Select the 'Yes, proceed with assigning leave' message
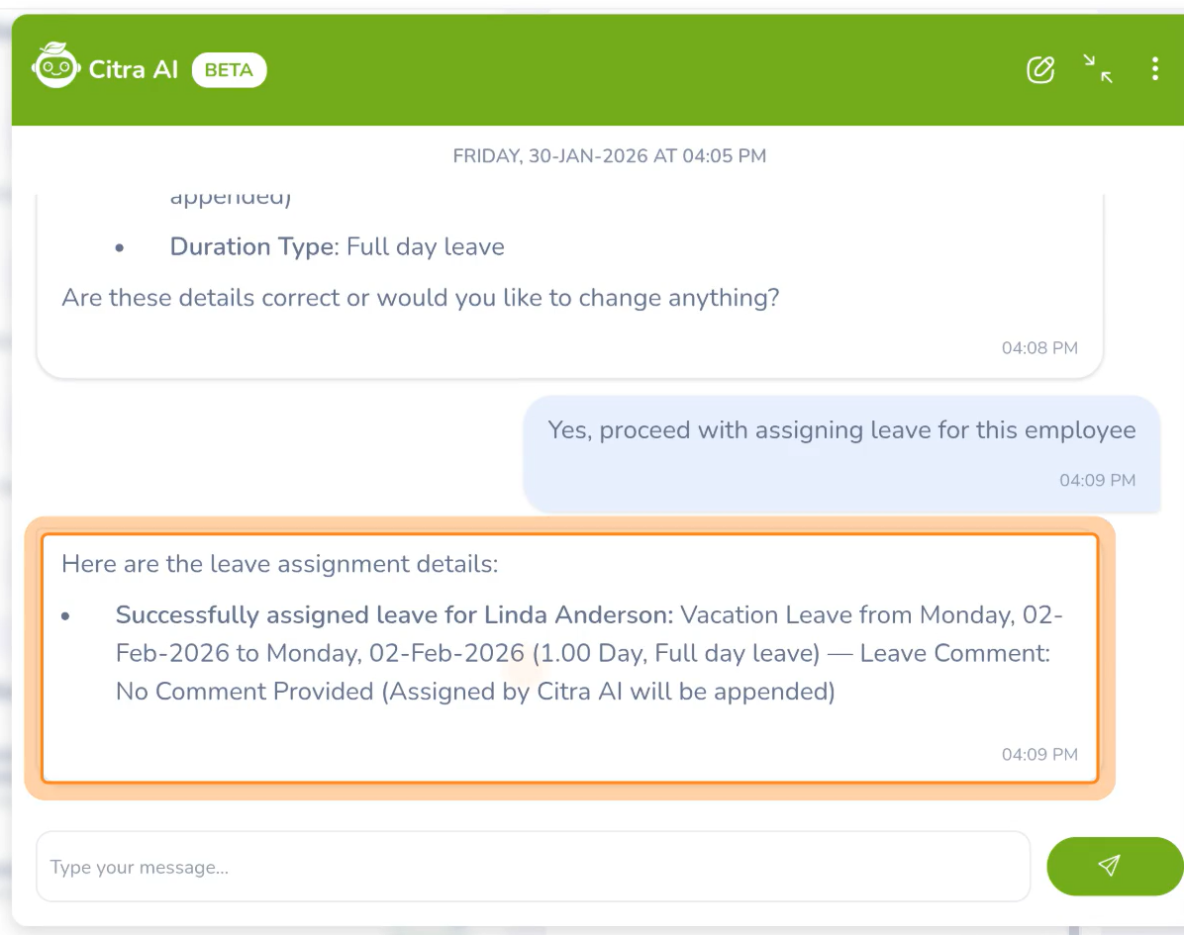 tap(840, 430)
